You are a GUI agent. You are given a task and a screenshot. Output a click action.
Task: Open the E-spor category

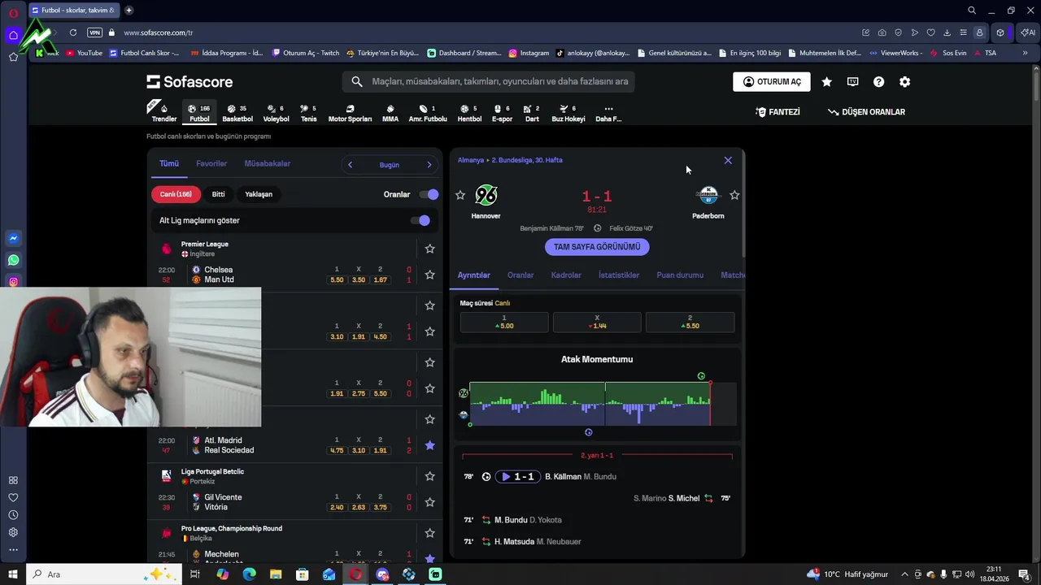502,113
